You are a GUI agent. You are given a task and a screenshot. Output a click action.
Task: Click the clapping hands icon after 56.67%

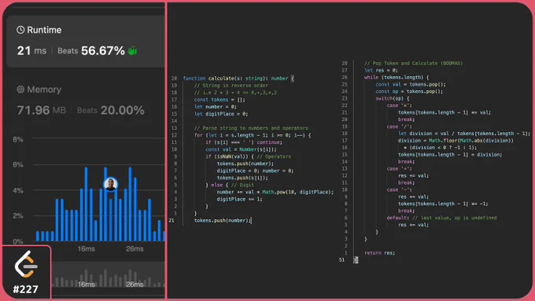pos(132,51)
